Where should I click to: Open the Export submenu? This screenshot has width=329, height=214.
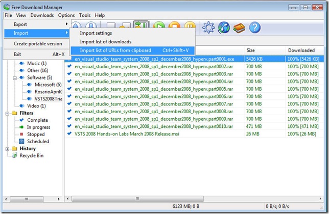click(x=37, y=24)
